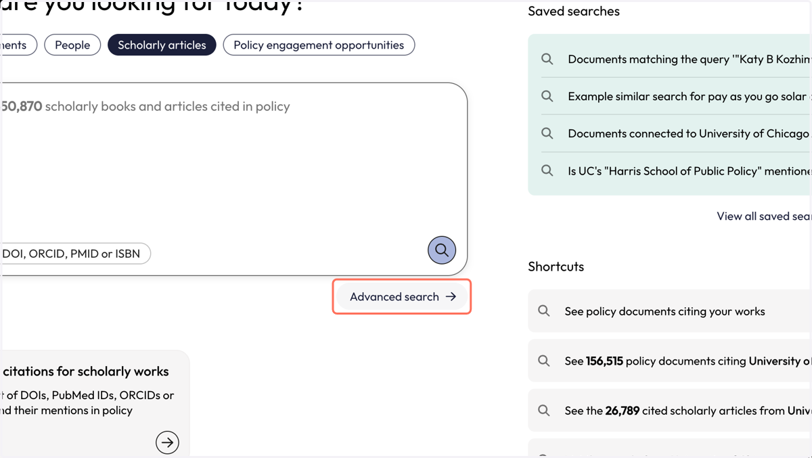Switch to Policy engagement opportunities tab
This screenshot has width=812, height=458.
pyautogui.click(x=319, y=45)
